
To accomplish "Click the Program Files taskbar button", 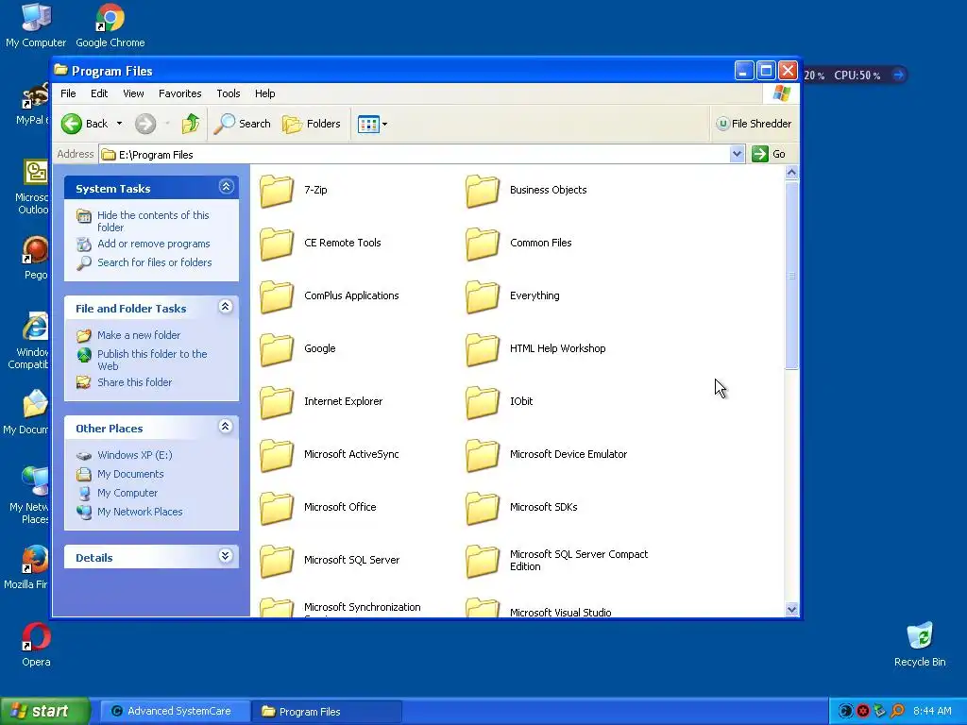I will pyautogui.click(x=327, y=712).
